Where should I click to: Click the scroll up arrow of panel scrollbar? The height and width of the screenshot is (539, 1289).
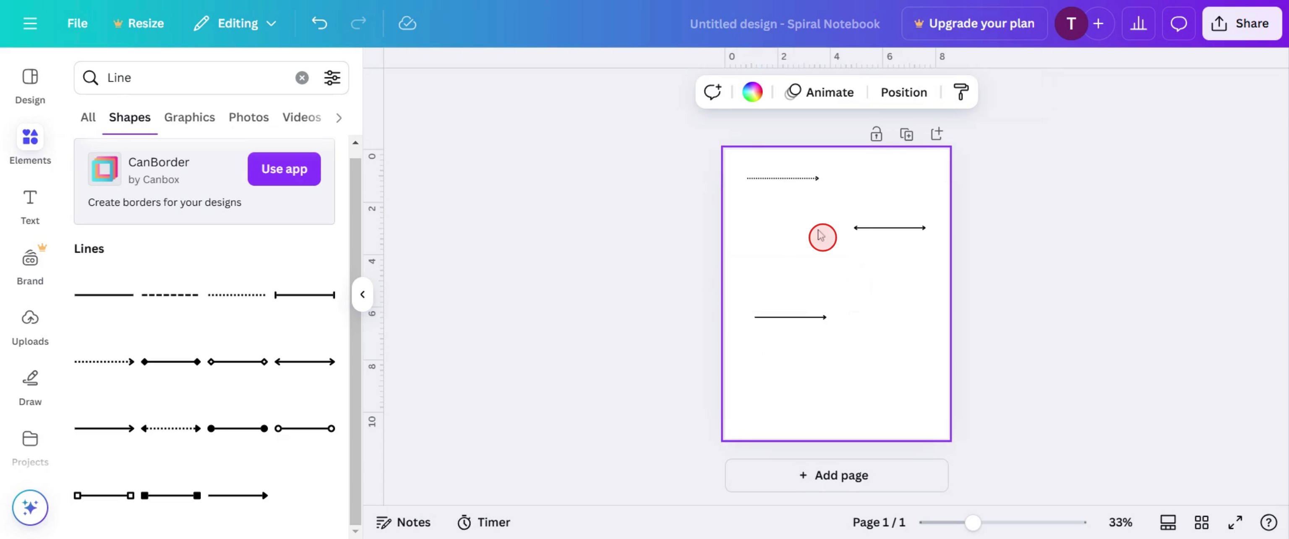tap(355, 143)
